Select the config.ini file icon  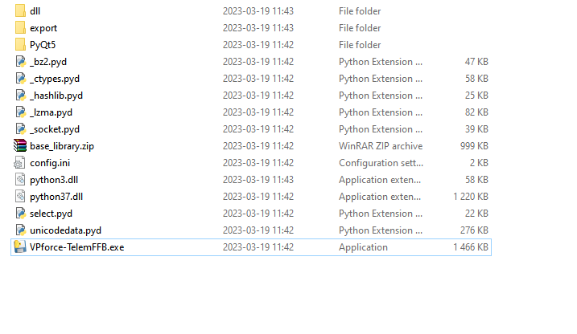20,163
